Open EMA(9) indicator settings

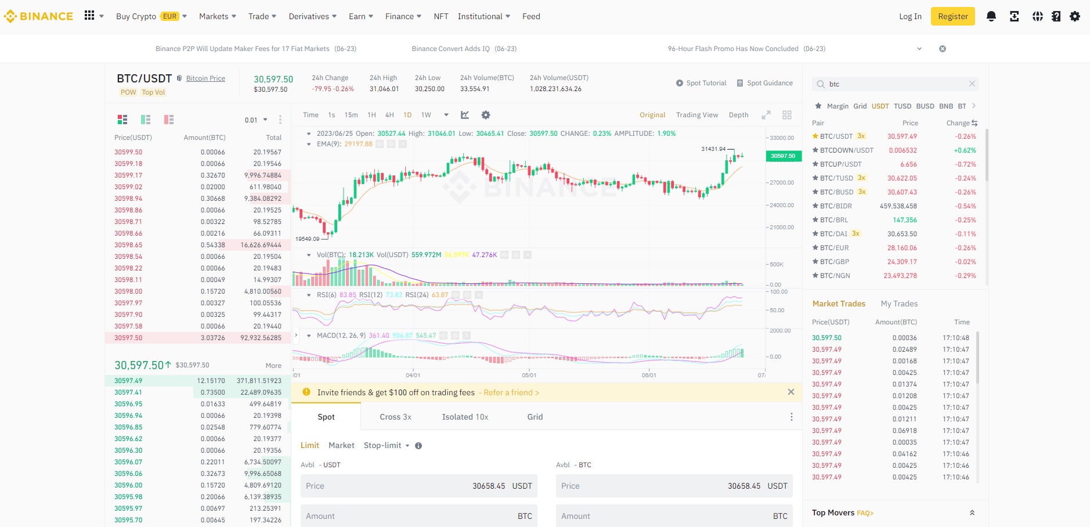391,144
